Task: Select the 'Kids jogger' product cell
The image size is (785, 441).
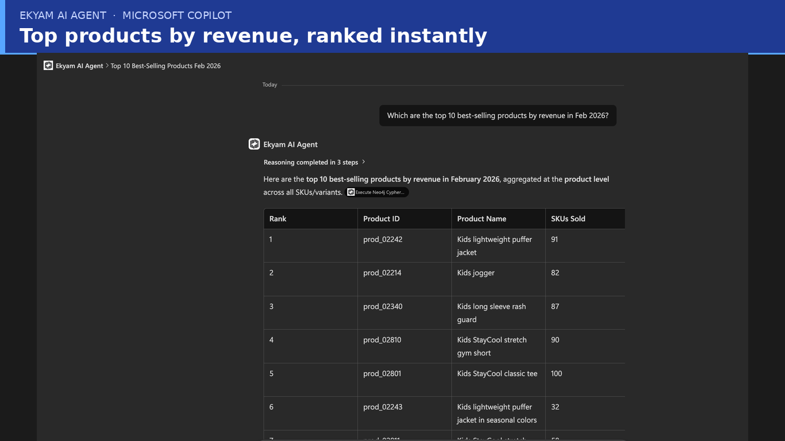Action: coord(498,279)
